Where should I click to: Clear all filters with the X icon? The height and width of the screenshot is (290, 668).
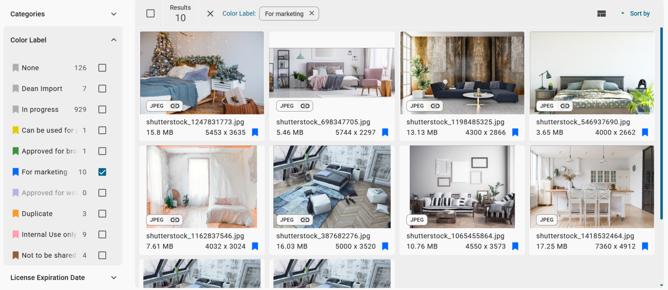coord(210,14)
